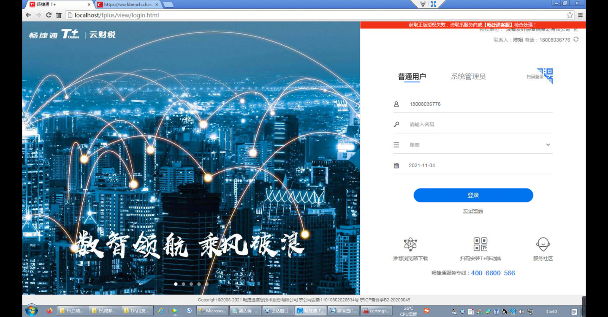Image resolution: width=608 pixels, height=317 pixels.
Task: Open the 微信图片 taskbar window
Action: (343, 311)
